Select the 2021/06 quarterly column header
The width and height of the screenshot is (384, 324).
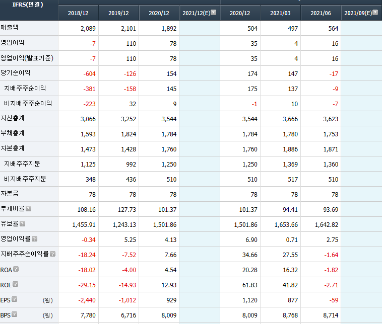pos(321,13)
